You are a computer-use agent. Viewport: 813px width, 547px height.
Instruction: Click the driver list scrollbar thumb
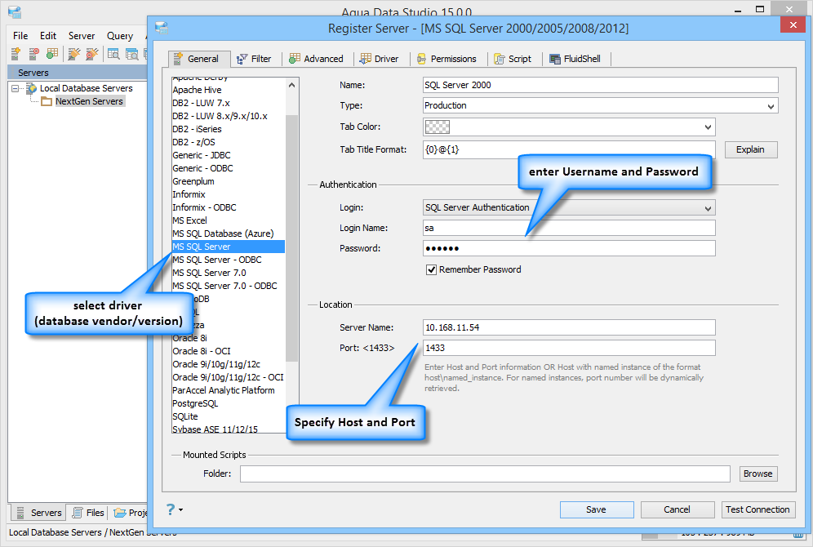click(292, 238)
